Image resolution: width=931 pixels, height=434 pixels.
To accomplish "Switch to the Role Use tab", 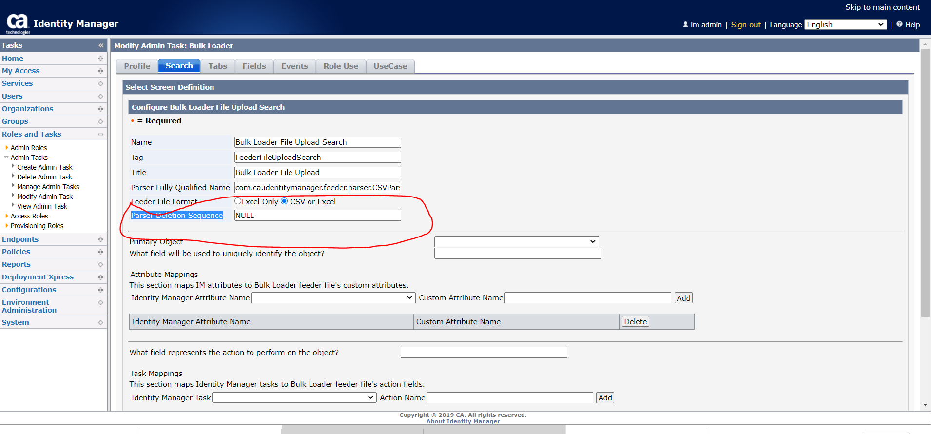I will coord(341,66).
